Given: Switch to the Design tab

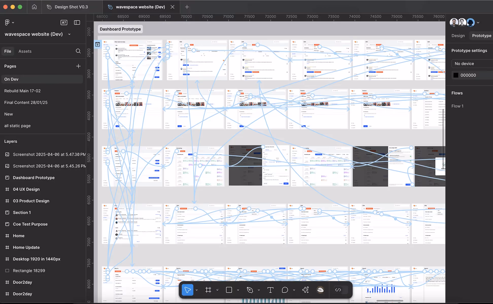Looking at the screenshot, I should (x=458, y=36).
